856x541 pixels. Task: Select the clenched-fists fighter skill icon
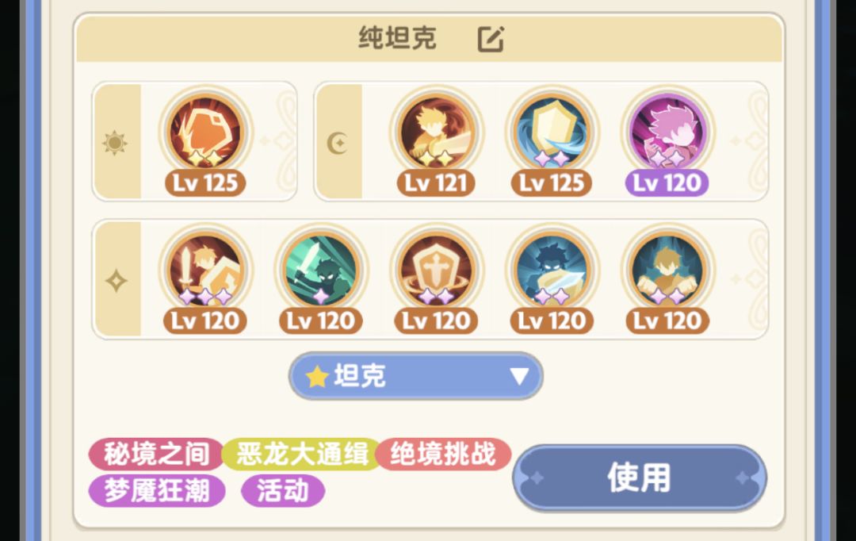(667, 270)
